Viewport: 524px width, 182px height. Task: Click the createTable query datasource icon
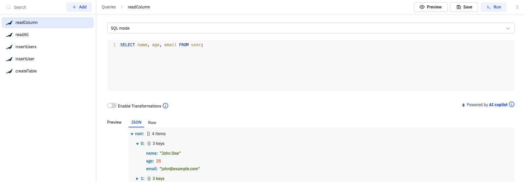click(9, 71)
